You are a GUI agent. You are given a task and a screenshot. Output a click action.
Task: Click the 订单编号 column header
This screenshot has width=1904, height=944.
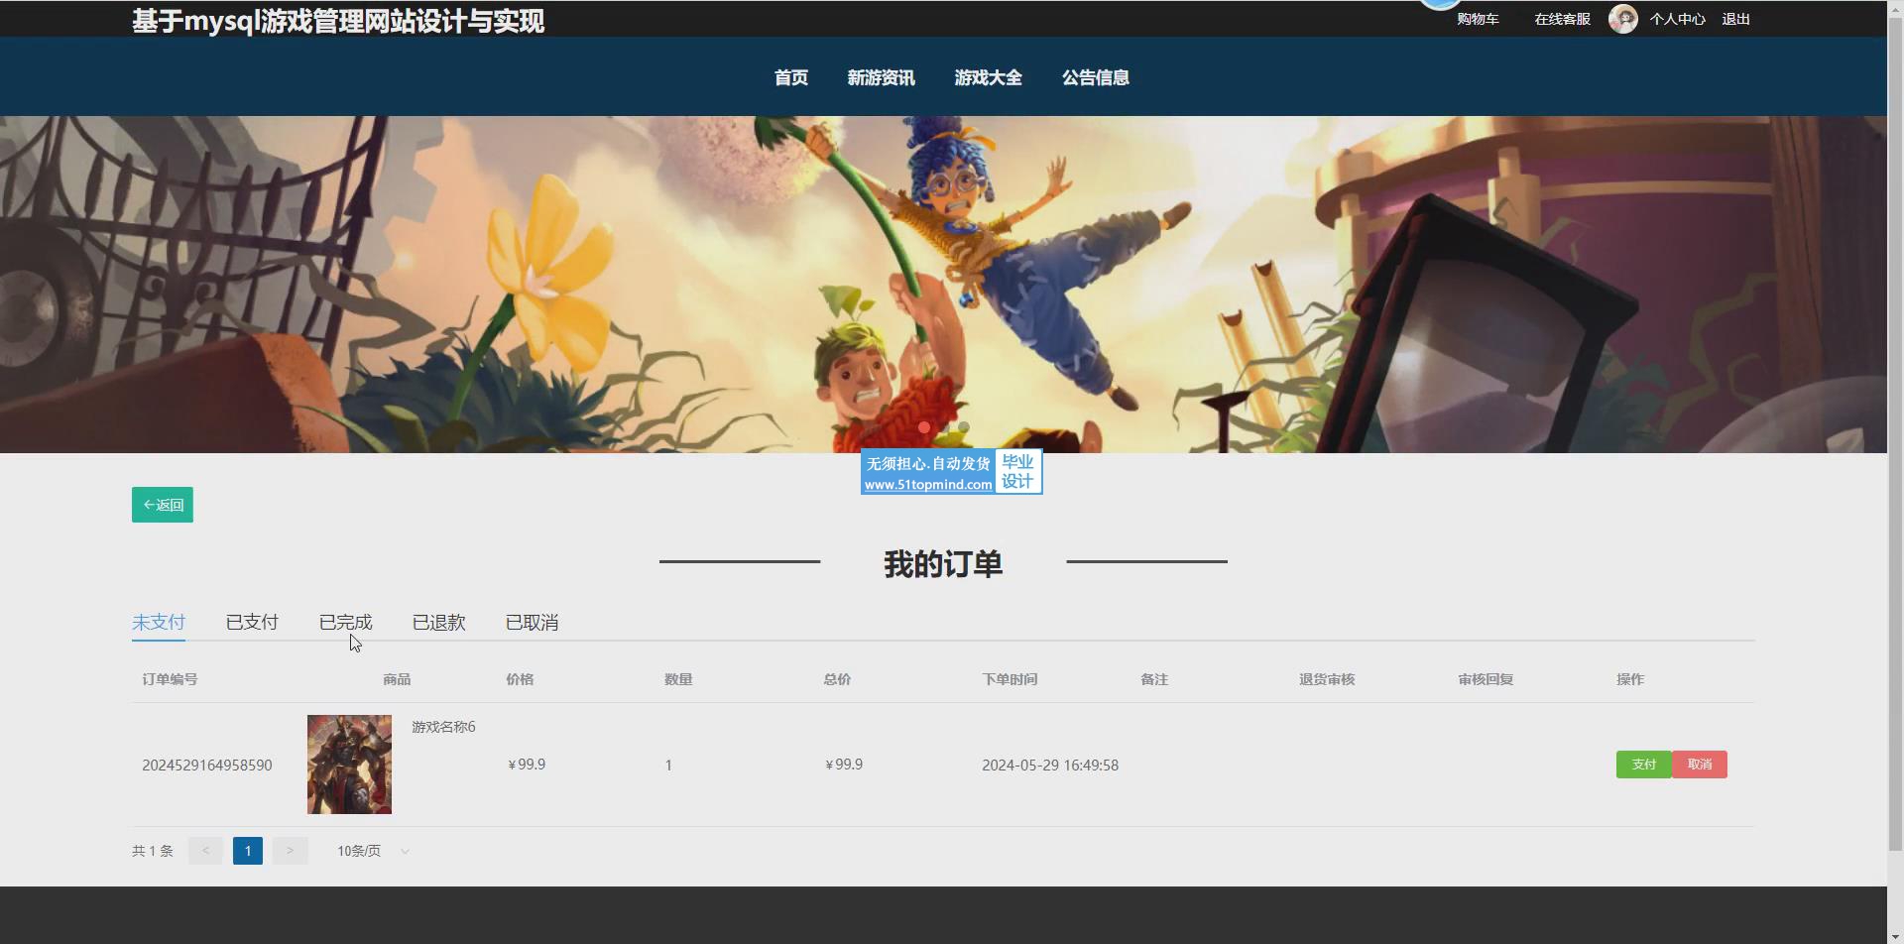tap(170, 679)
